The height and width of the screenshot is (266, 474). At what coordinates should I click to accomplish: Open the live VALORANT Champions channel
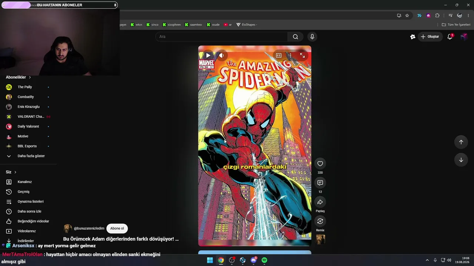point(28,117)
